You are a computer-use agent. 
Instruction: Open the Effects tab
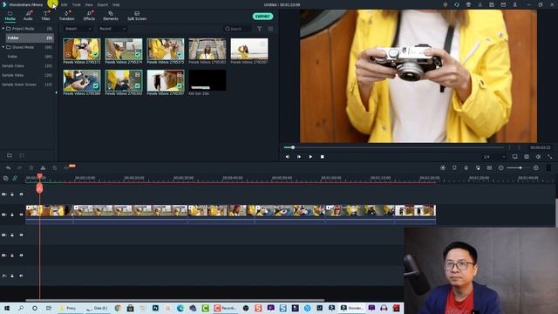pyautogui.click(x=89, y=16)
